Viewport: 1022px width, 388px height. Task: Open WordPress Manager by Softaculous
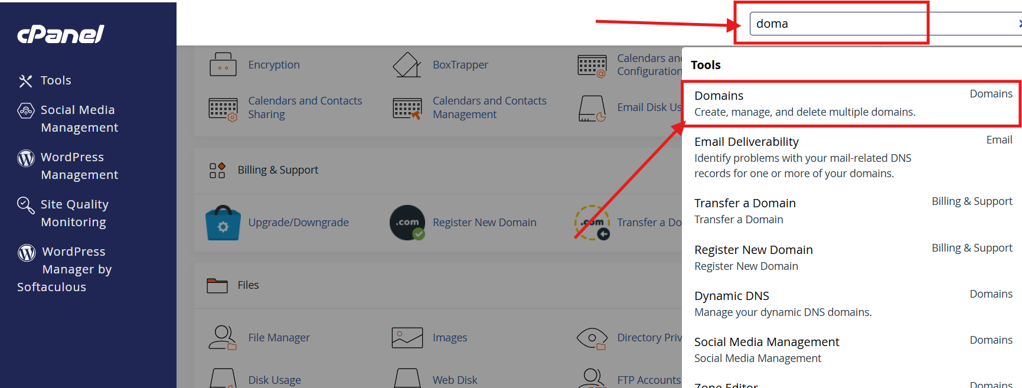click(x=65, y=269)
